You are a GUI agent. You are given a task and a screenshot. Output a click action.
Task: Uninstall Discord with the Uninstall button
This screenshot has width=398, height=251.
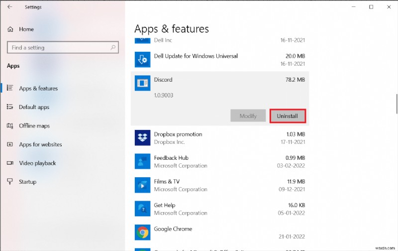(288, 116)
